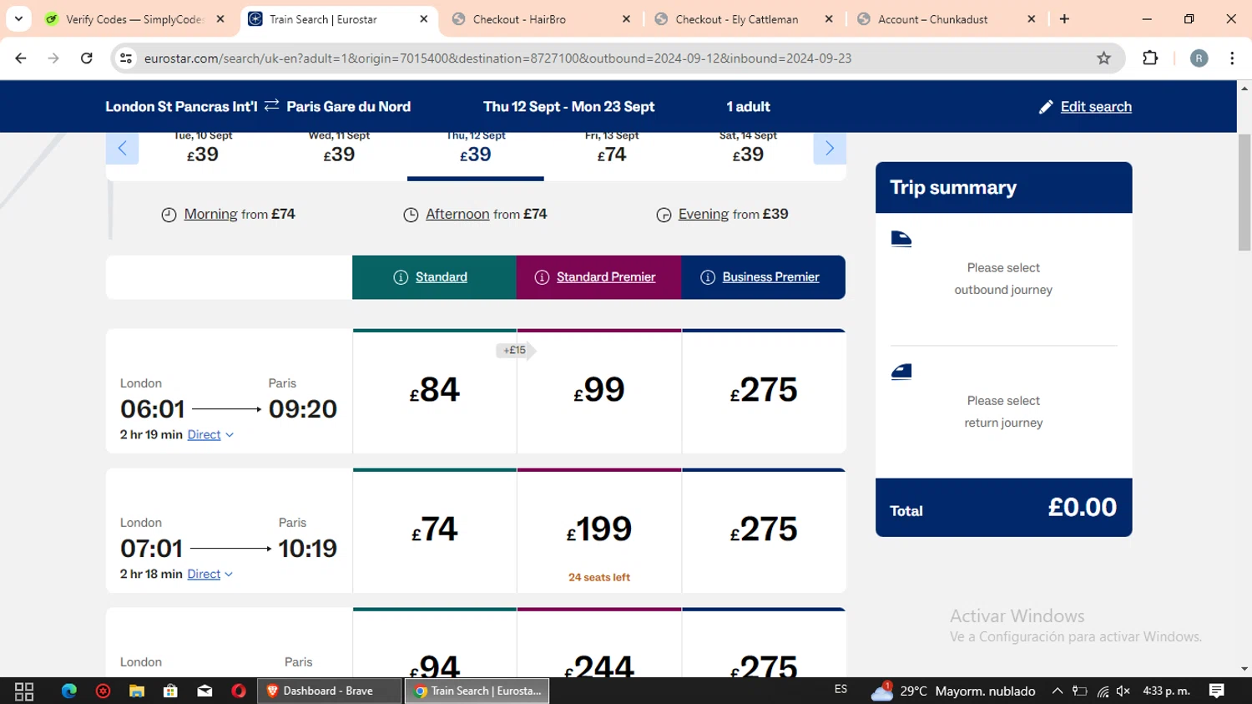Select £275 Business Premier fare for 06:01
Viewport: 1252px width, 704px height.
click(764, 391)
